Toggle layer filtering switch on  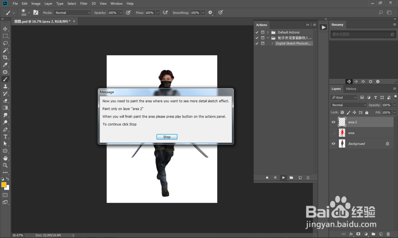(395, 97)
